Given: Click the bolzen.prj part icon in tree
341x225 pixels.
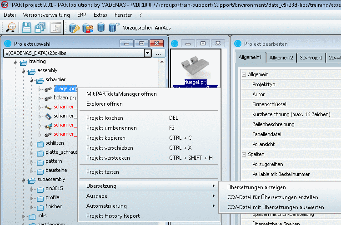Looking at the screenshot, I should click(x=48, y=98).
